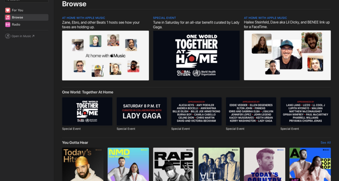Open the appearances card listing Alicia Keys

196,111
